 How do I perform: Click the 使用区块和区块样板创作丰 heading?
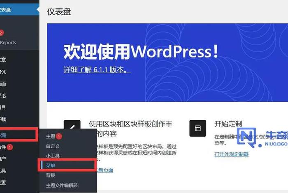tap(130, 124)
